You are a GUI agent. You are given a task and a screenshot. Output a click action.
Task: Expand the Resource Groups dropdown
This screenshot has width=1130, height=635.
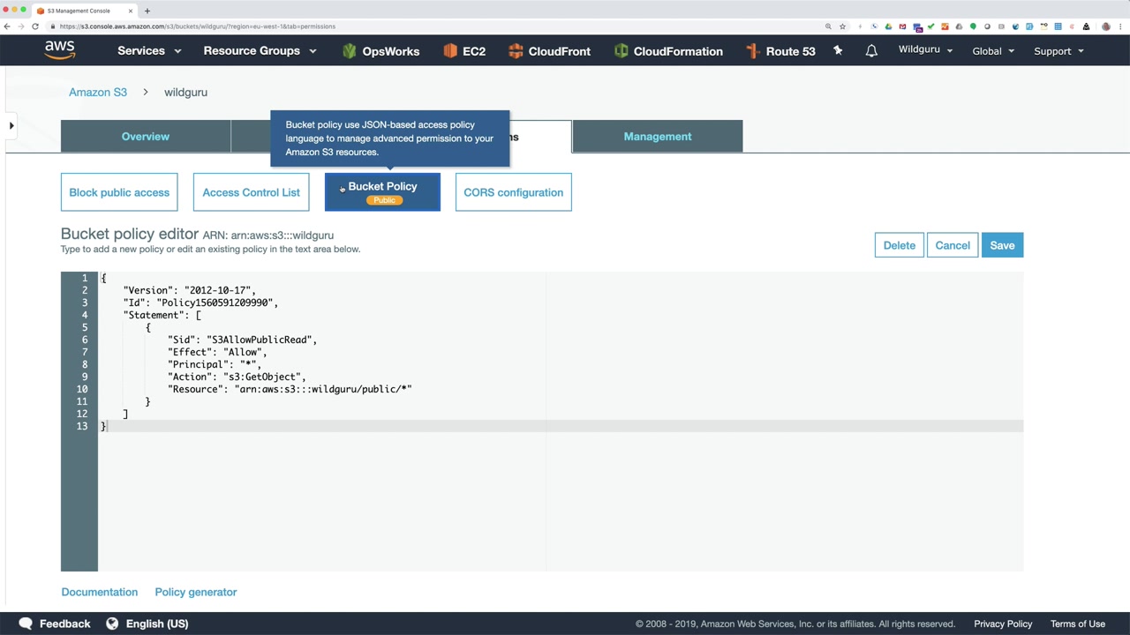260,51
